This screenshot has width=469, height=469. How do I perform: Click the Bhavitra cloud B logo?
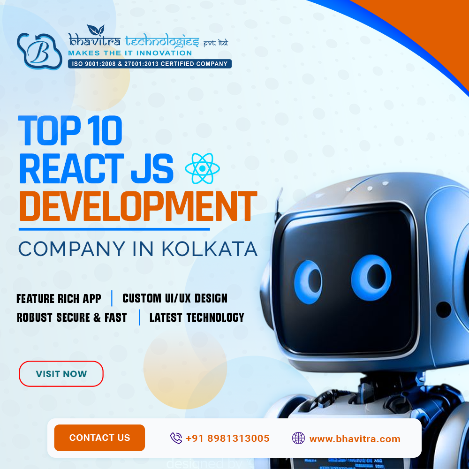[39, 51]
